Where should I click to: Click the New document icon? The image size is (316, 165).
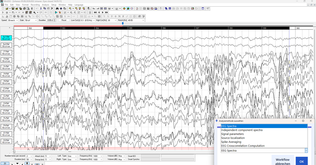(x=3, y=8)
